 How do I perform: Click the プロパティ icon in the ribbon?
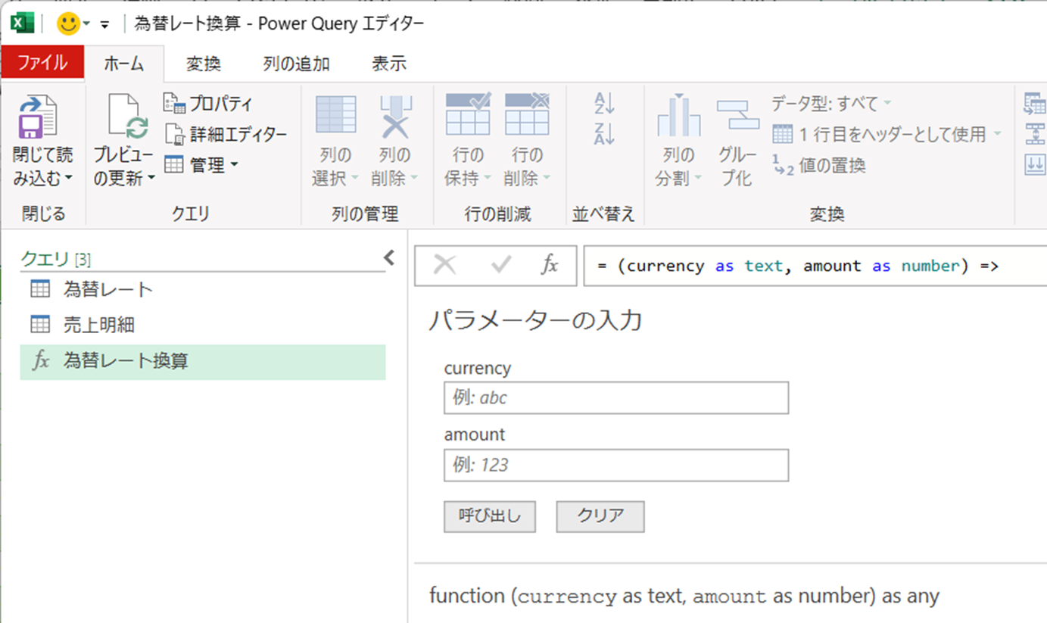(x=174, y=104)
